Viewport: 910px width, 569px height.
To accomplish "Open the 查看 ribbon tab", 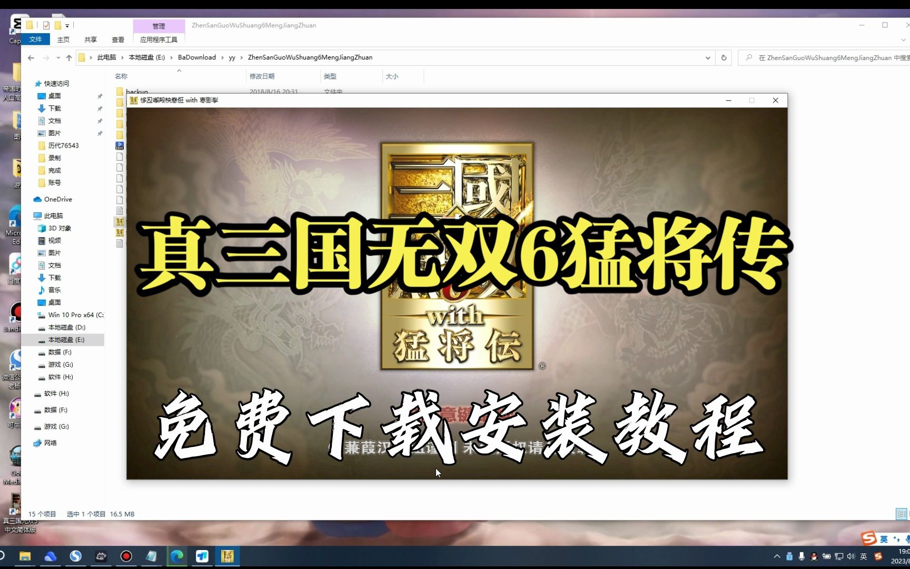I will click(118, 40).
